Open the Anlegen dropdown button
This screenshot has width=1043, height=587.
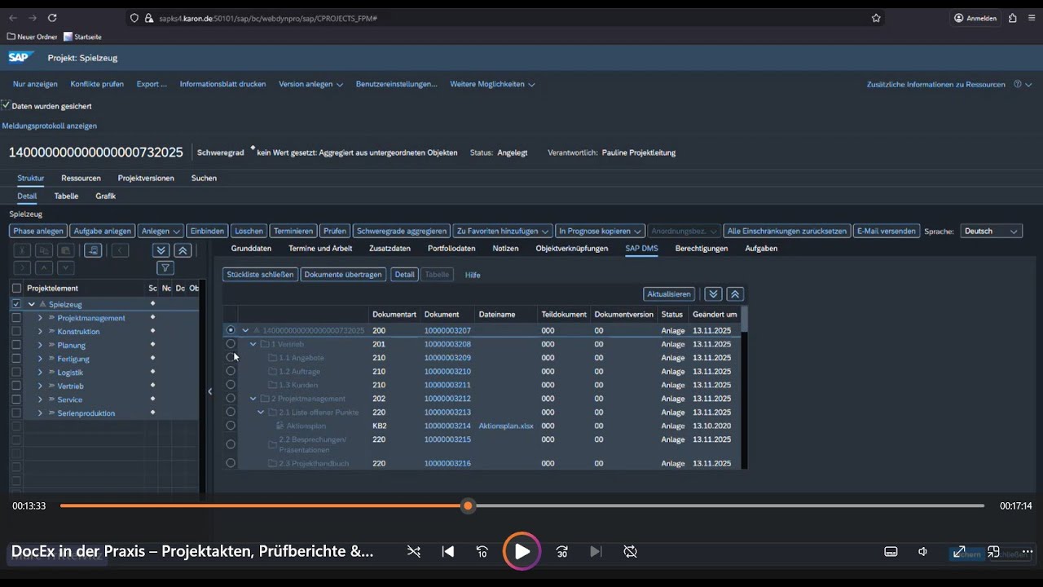pyautogui.click(x=161, y=231)
